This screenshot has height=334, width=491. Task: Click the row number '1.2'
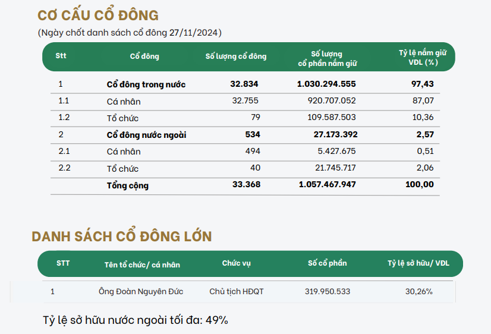(64, 117)
